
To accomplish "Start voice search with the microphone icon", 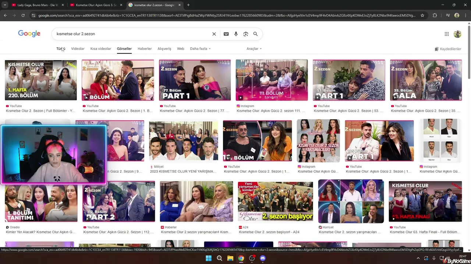I will pos(236,34).
